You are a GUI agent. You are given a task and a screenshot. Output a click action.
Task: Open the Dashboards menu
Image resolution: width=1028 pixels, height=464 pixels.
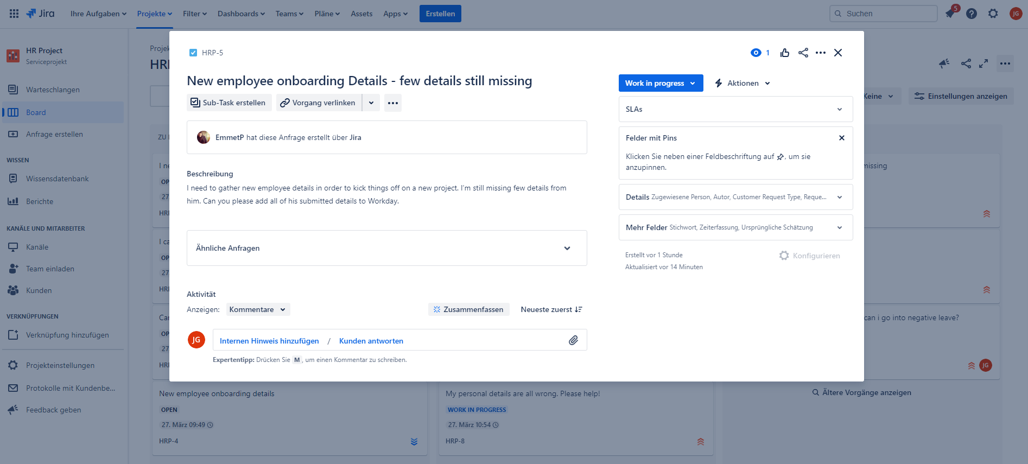click(x=241, y=14)
